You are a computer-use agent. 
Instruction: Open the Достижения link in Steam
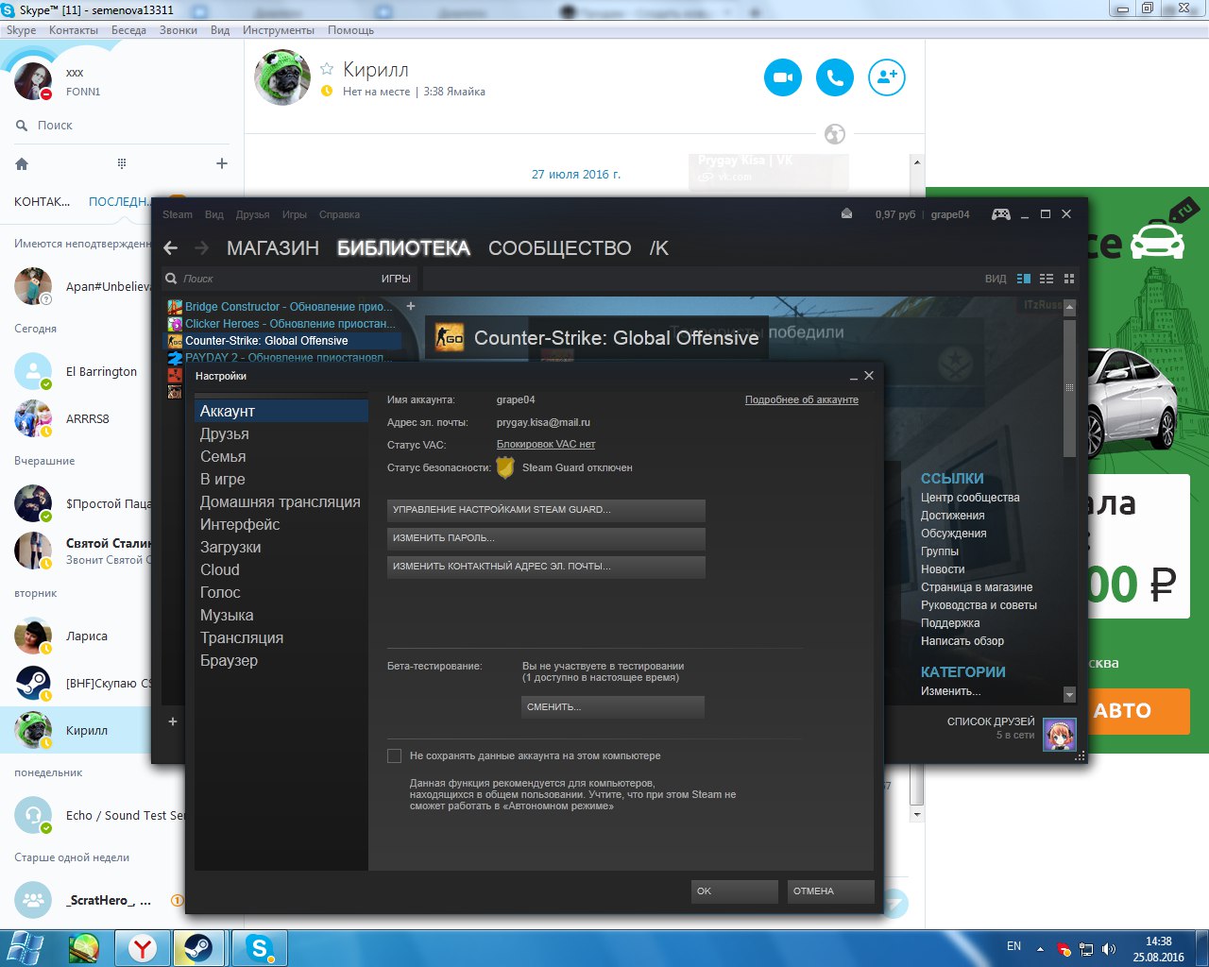pos(953,516)
